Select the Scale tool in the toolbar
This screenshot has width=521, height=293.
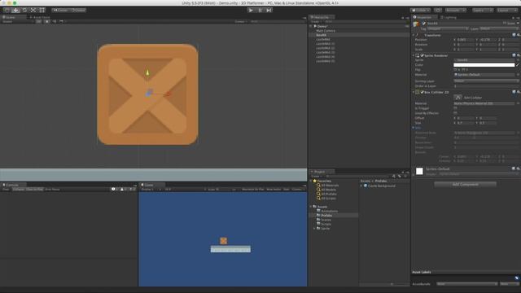point(33,11)
